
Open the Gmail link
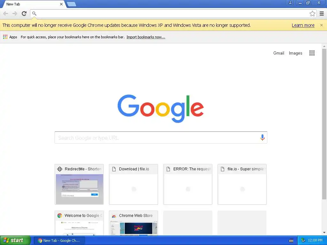tap(278, 53)
